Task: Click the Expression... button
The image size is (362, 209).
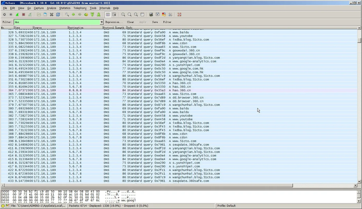Action: tap(114, 22)
